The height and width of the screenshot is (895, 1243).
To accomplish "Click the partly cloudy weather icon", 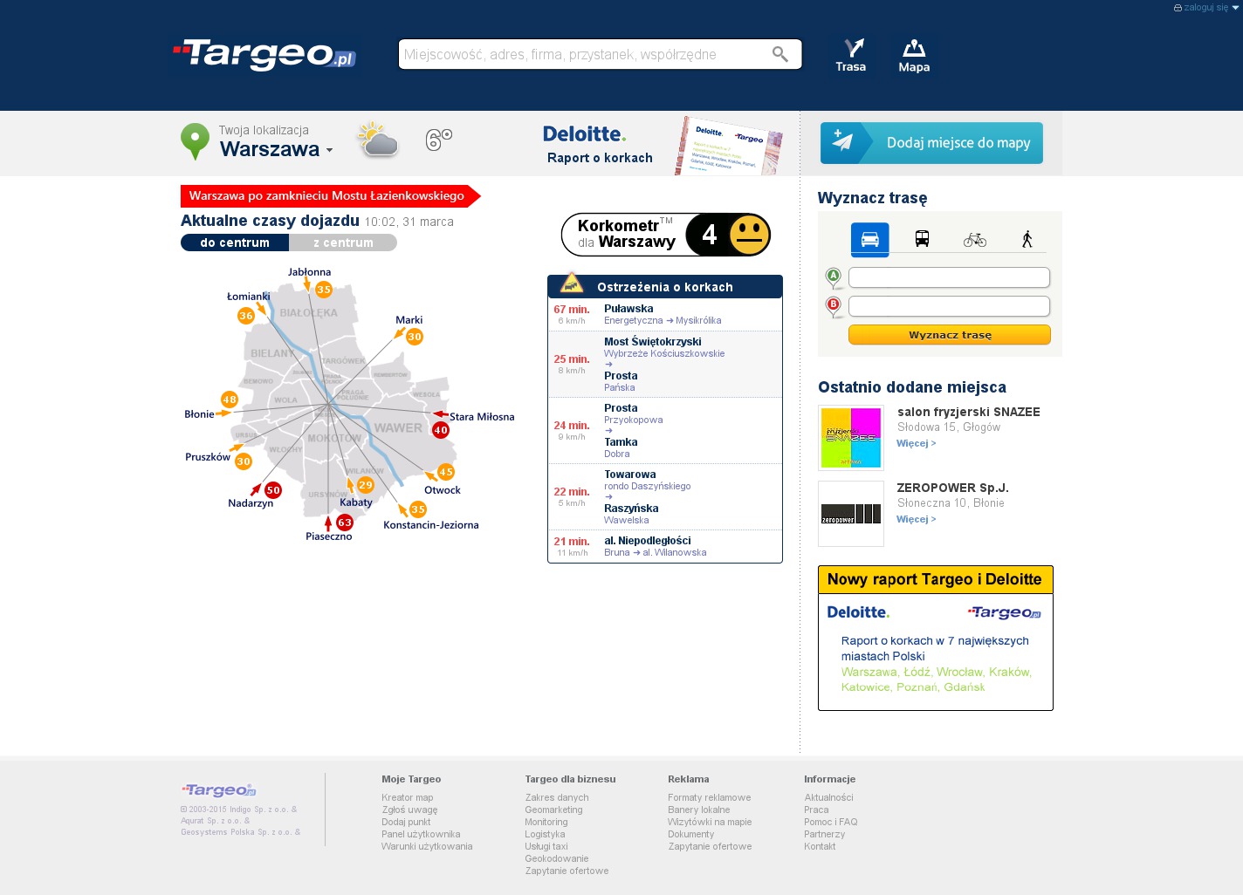I will point(378,140).
